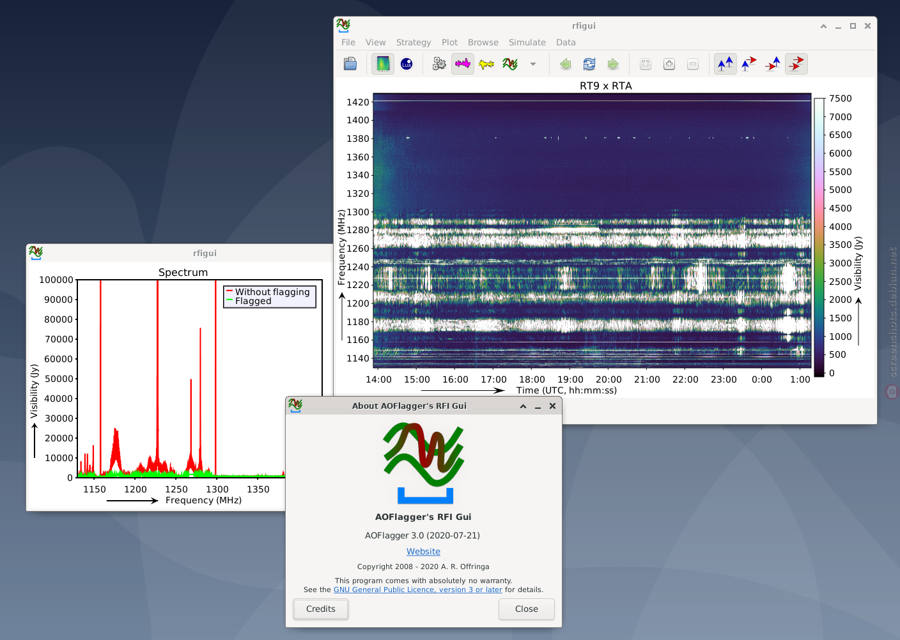Click the '14:00' time axis tick label
Image resolution: width=900 pixels, height=640 pixels.
378,379
